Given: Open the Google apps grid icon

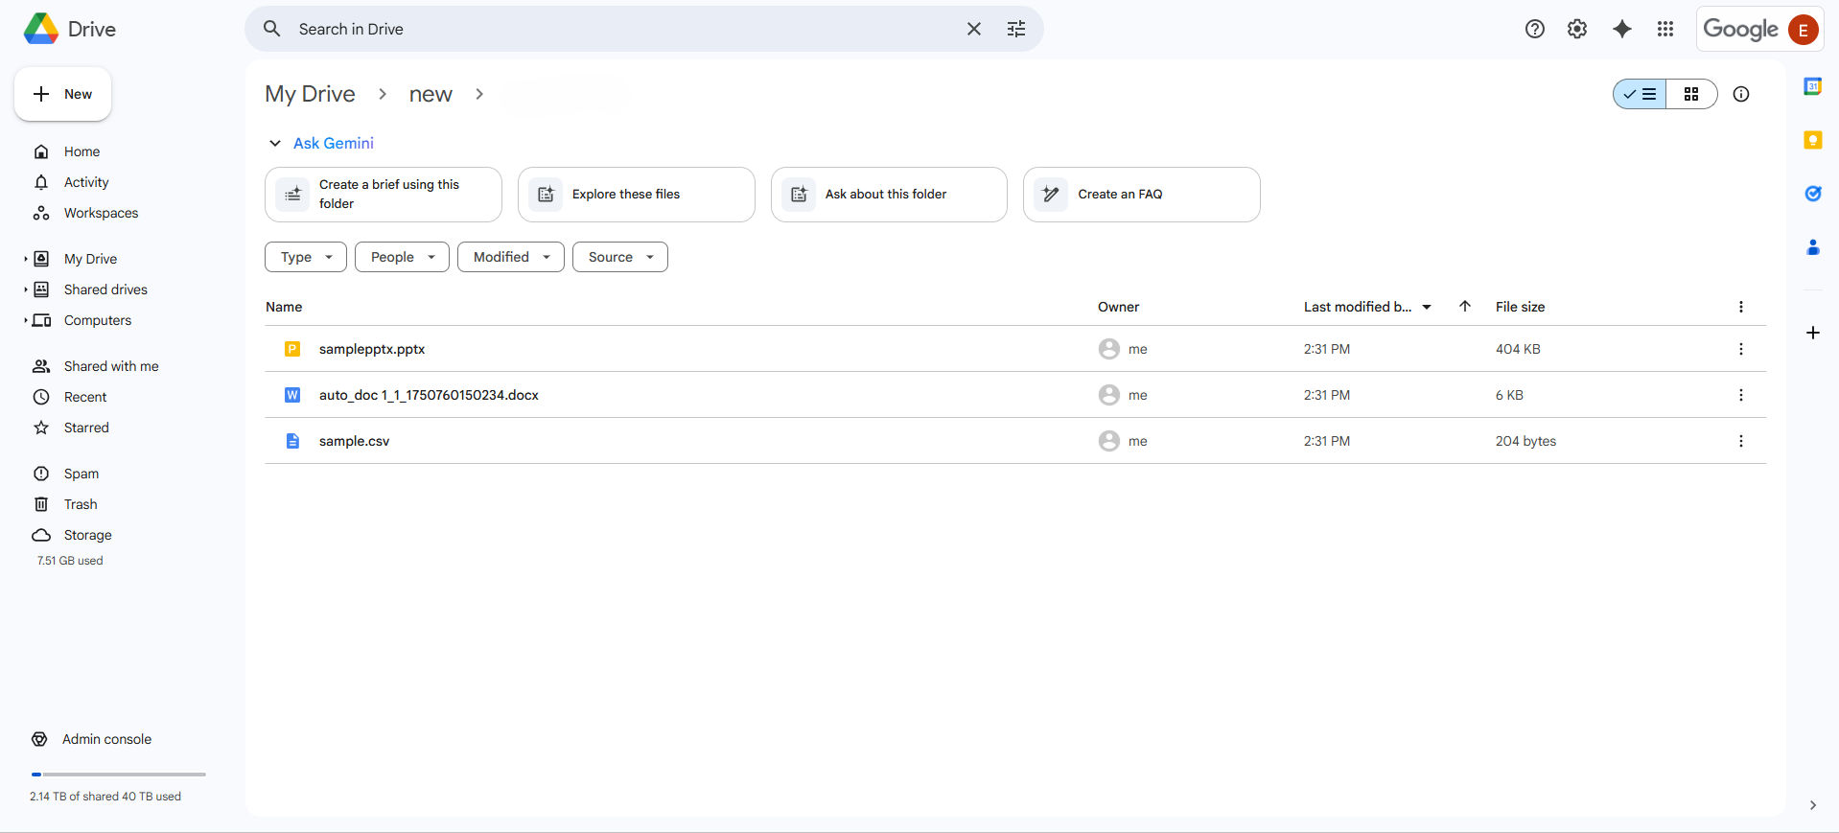Looking at the screenshot, I should coord(1664,29).
